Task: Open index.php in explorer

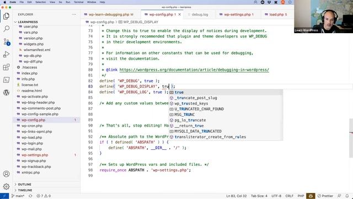Action: (x=29, y=73)
